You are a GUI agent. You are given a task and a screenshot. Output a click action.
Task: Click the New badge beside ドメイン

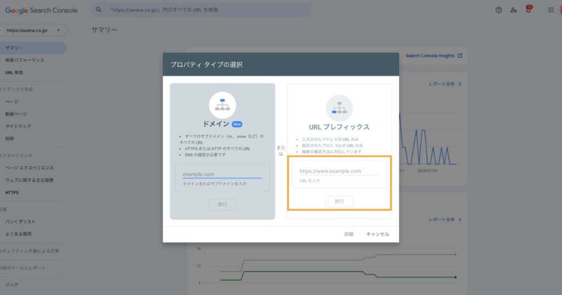click(237, 124)
